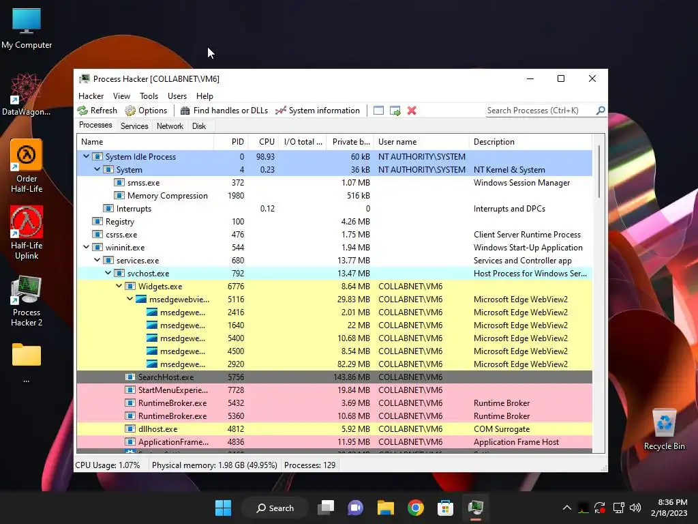
Task: Select the dllhost.exe process row
Action: (x=334, y=428)
